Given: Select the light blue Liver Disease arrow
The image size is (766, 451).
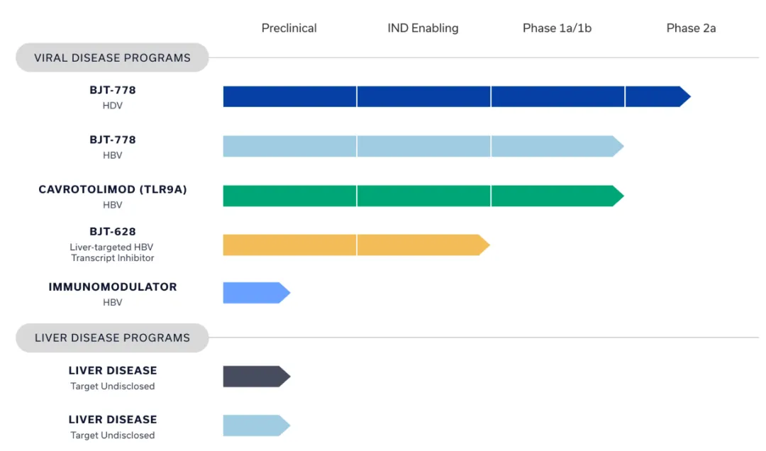Looking at the screenshot, I should tap(255, 425).
